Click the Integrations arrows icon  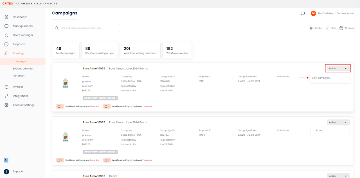pyautogui.click(x=6, y=96)
